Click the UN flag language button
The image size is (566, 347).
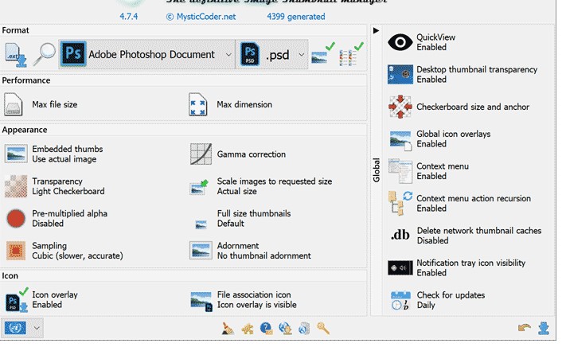click(x=15, y=328)
